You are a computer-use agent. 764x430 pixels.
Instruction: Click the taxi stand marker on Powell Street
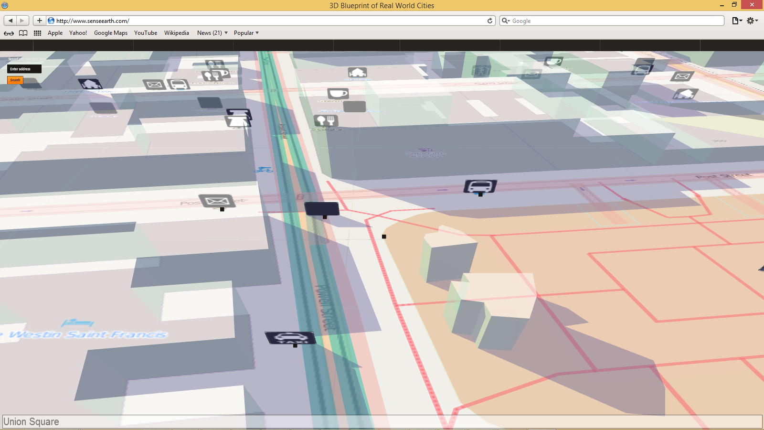coord(290,338)
